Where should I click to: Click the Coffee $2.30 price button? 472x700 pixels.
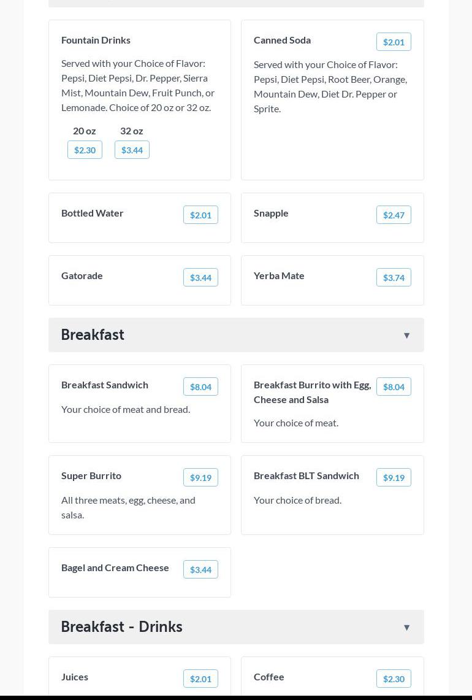(394, 679)
